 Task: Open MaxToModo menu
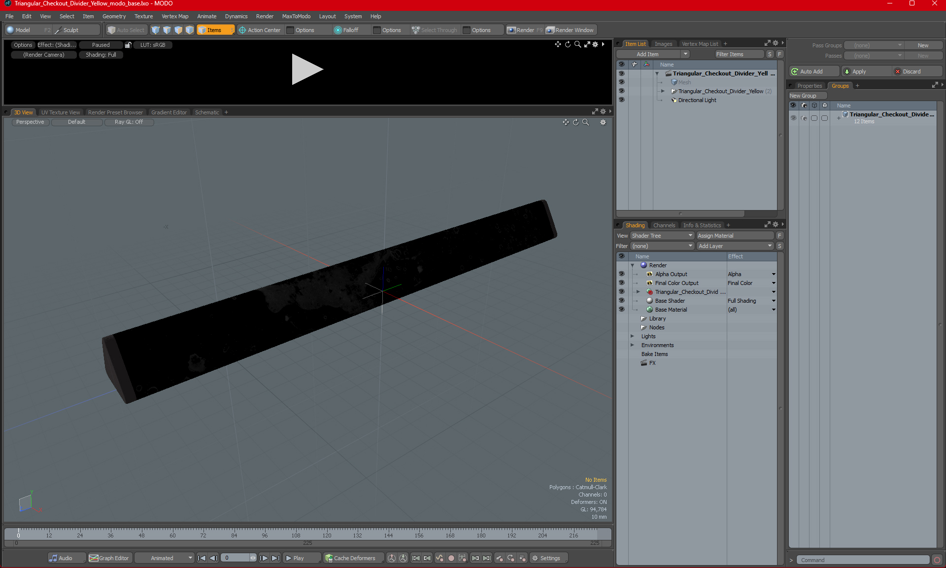pos(296,16)
